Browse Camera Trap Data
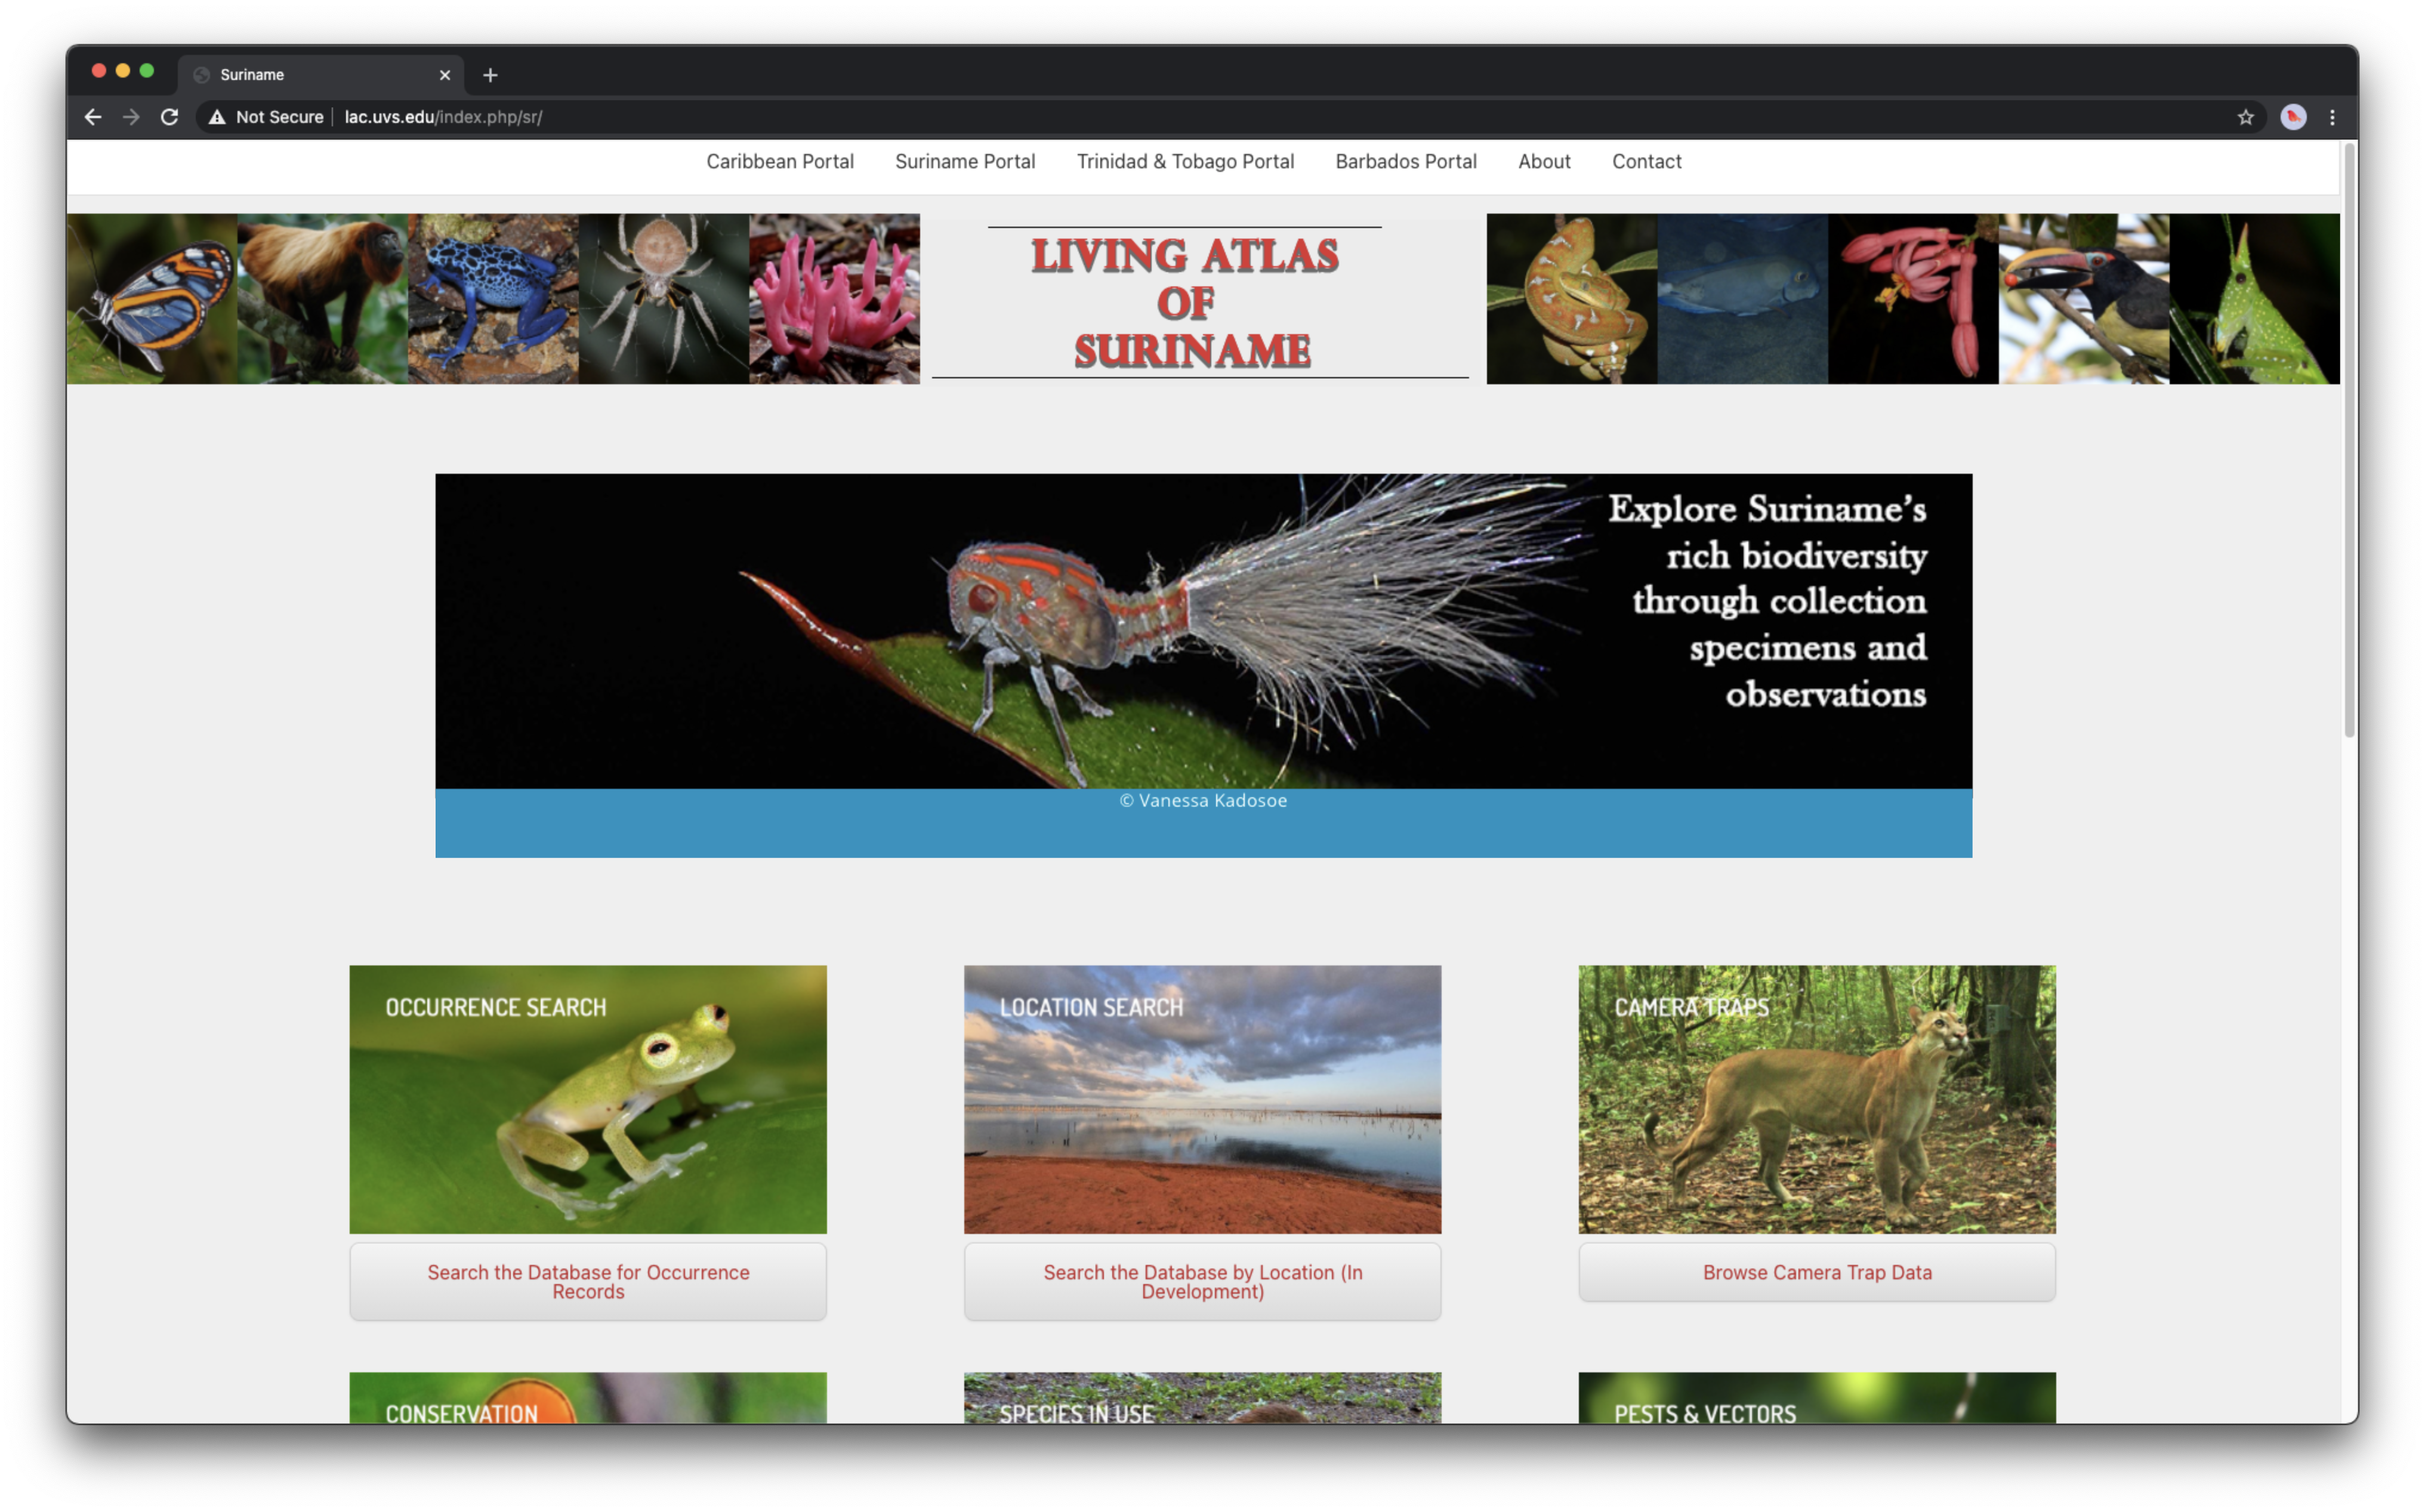The width and height of the screenshot is (2425, 1512). [1815, 1272]
